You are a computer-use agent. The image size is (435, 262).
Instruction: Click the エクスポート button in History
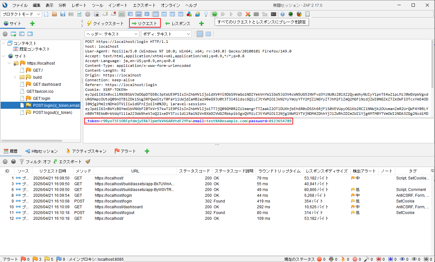pos(68,162)
